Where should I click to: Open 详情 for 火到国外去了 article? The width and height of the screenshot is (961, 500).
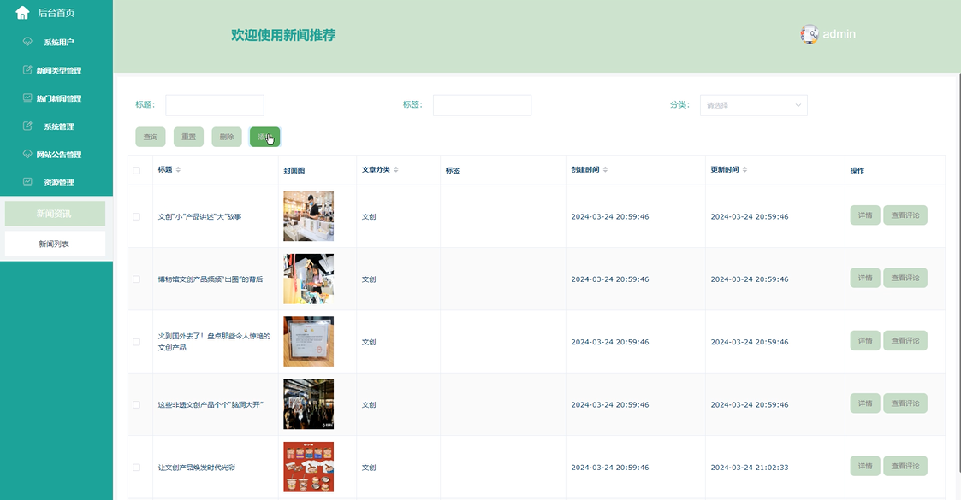865,340
